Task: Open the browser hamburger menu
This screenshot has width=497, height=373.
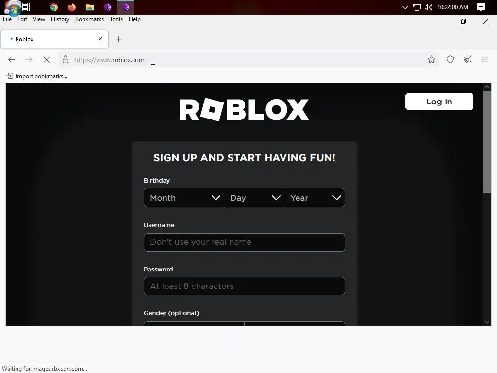Action: click(x=485, y=59)
